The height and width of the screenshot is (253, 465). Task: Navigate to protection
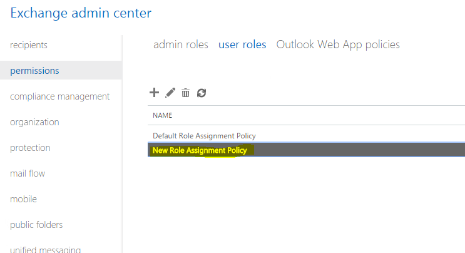(30, 148)
